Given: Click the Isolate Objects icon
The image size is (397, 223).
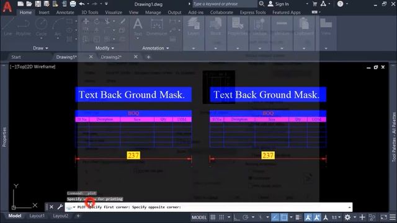Looking at the screenshot, I should click(x=372, y=217).
